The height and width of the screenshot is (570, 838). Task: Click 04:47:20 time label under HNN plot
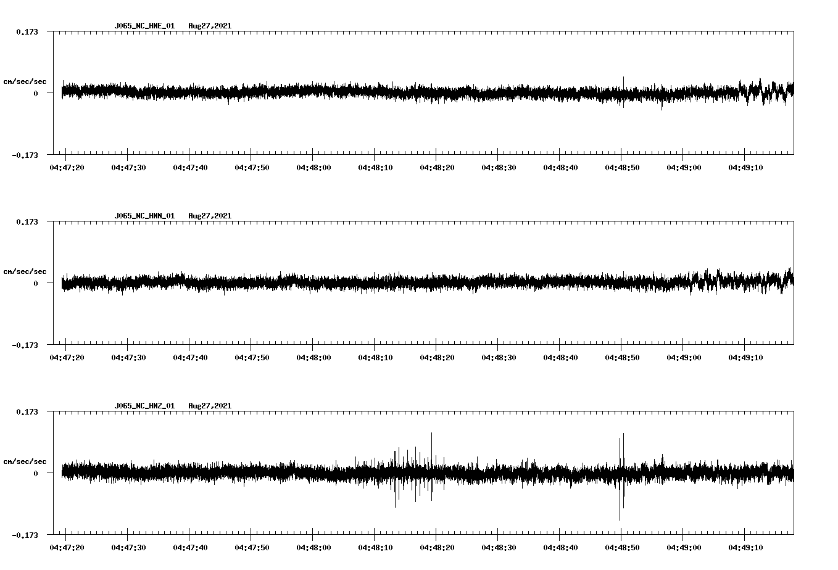click(67, 357)
